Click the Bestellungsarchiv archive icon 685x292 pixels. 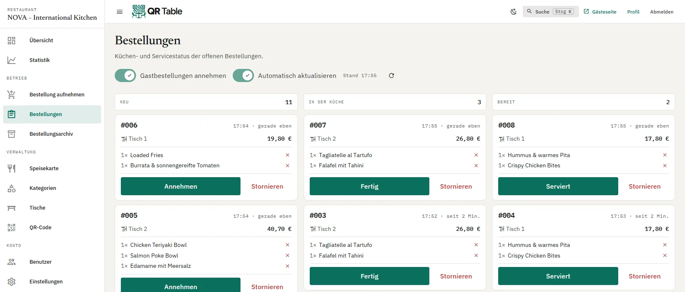[x=11, y=134]
